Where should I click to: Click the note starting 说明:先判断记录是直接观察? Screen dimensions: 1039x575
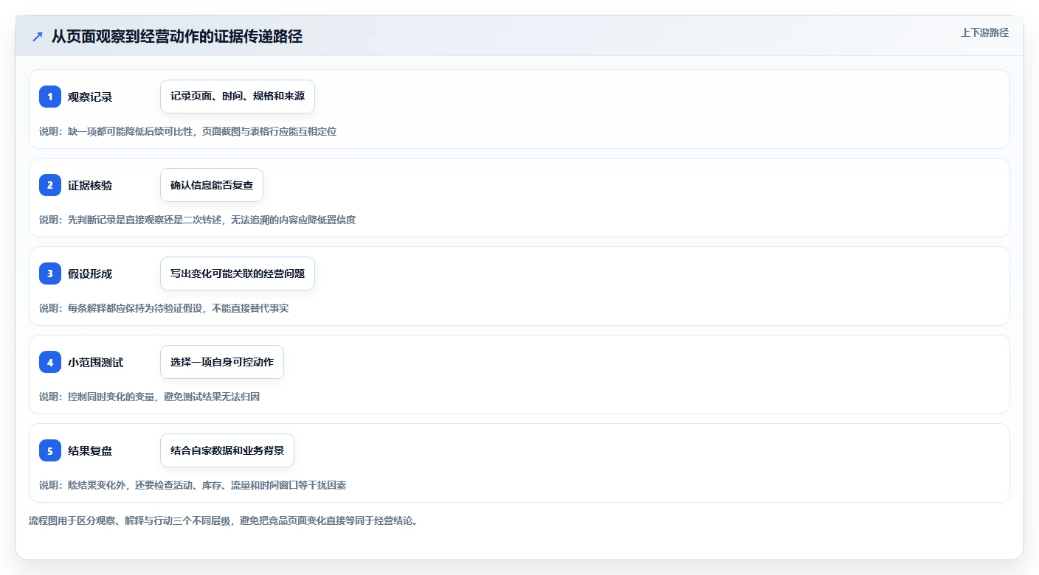(197, 220)
